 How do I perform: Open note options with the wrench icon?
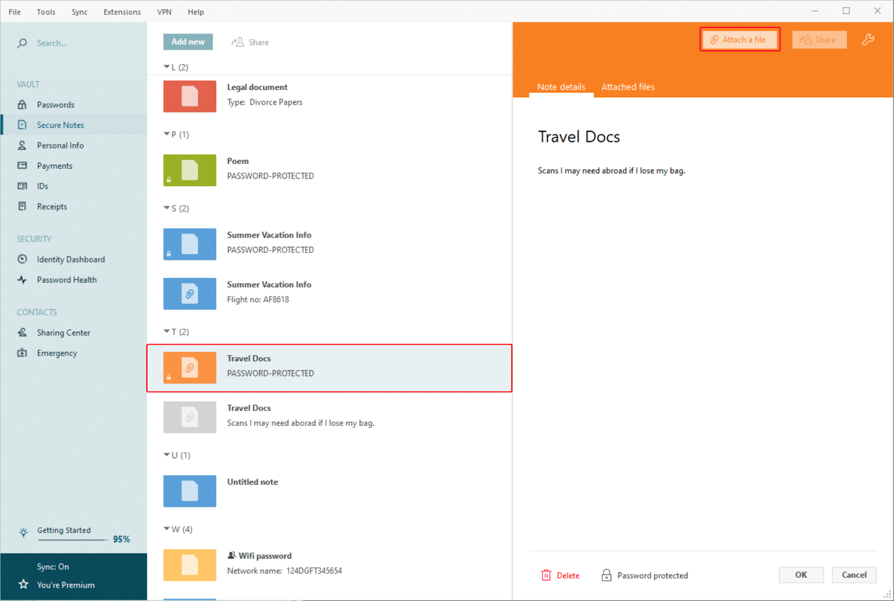pyautogui.click(x=868, y=39)
